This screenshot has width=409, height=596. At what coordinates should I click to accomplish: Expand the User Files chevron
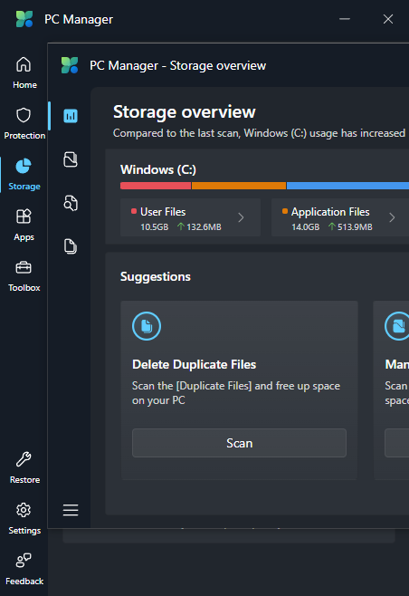(x=241, y=217)
